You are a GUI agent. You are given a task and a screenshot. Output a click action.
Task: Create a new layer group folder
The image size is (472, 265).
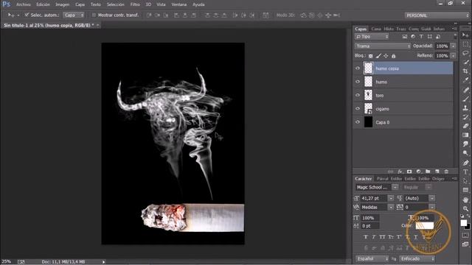pos(428,172)
